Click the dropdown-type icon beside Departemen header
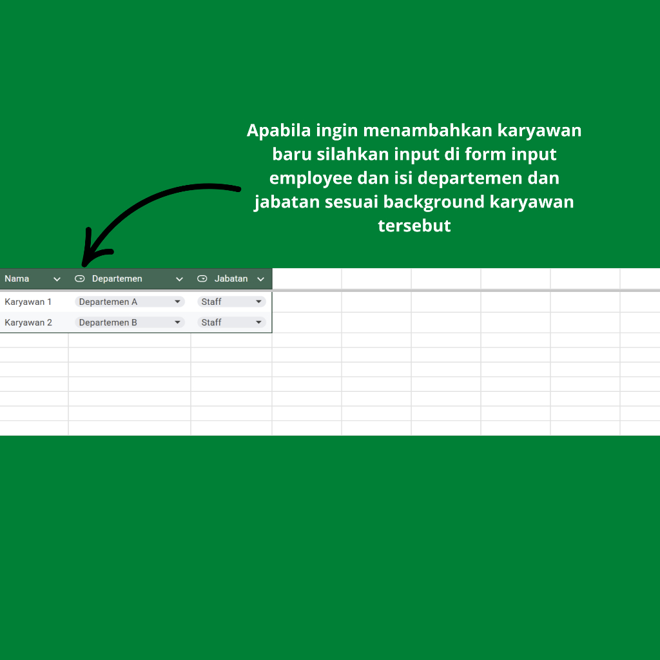 (x=79, y=278)
